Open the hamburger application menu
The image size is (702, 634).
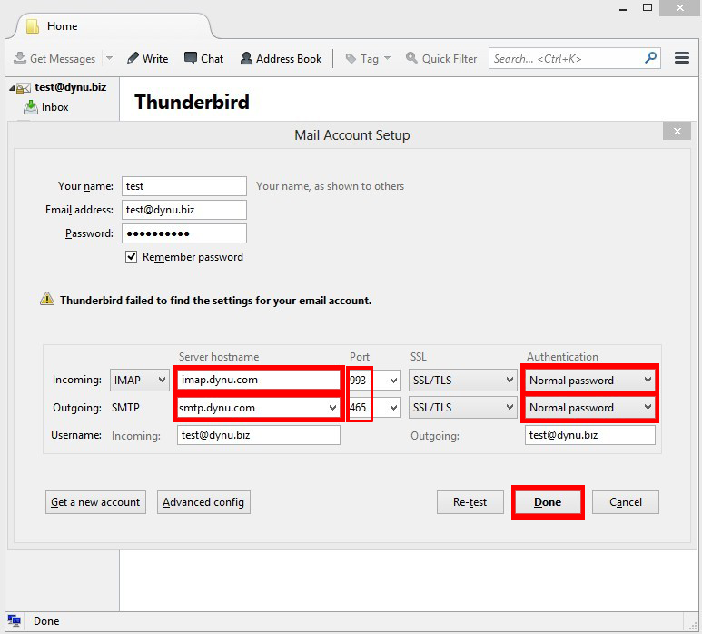pos(681,58)
